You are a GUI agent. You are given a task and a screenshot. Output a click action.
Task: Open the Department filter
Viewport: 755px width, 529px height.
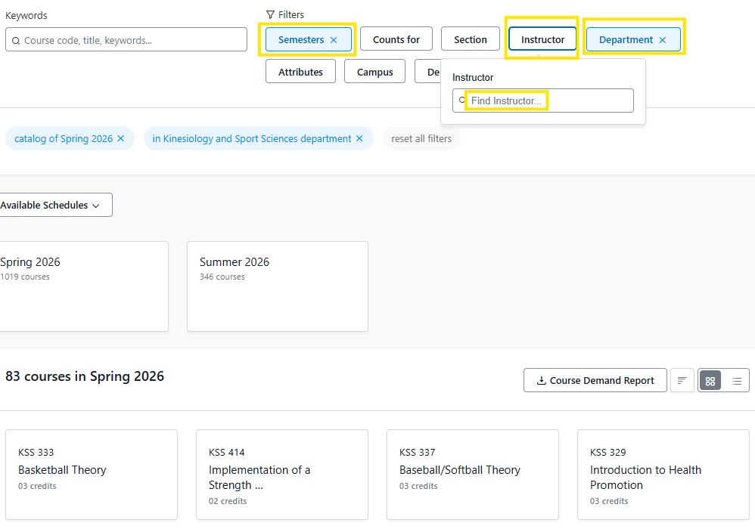(x=633, y=39)
